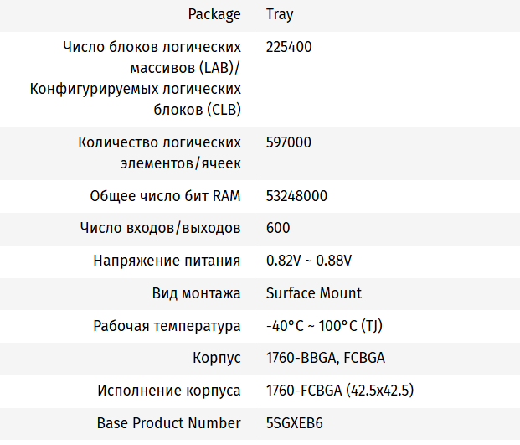Click the Напряжение питания label
Screen dimensions: 520x445
click(x=167, y=261)
